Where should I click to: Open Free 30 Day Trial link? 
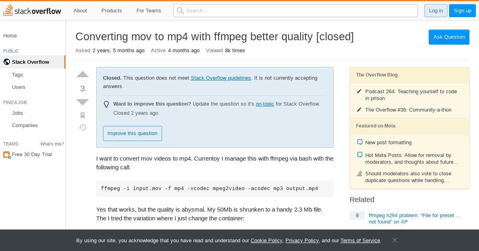(32, 155)
